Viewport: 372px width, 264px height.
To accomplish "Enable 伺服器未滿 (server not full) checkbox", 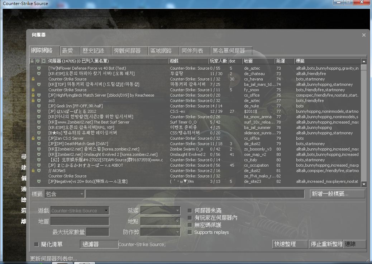I will (190, 210).
